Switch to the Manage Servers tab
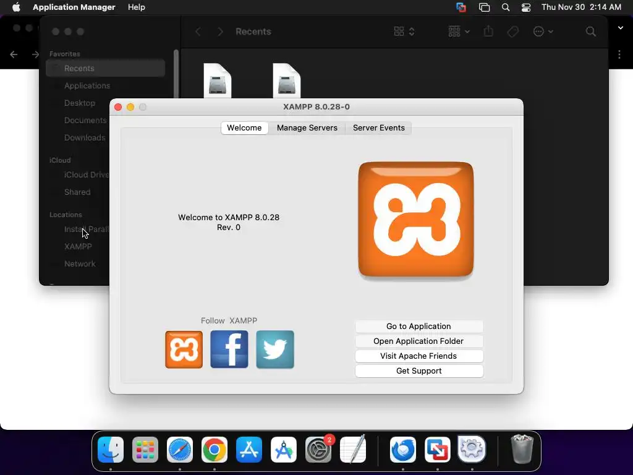The width and height of the screenshot is (633, 475). [307, 127]
